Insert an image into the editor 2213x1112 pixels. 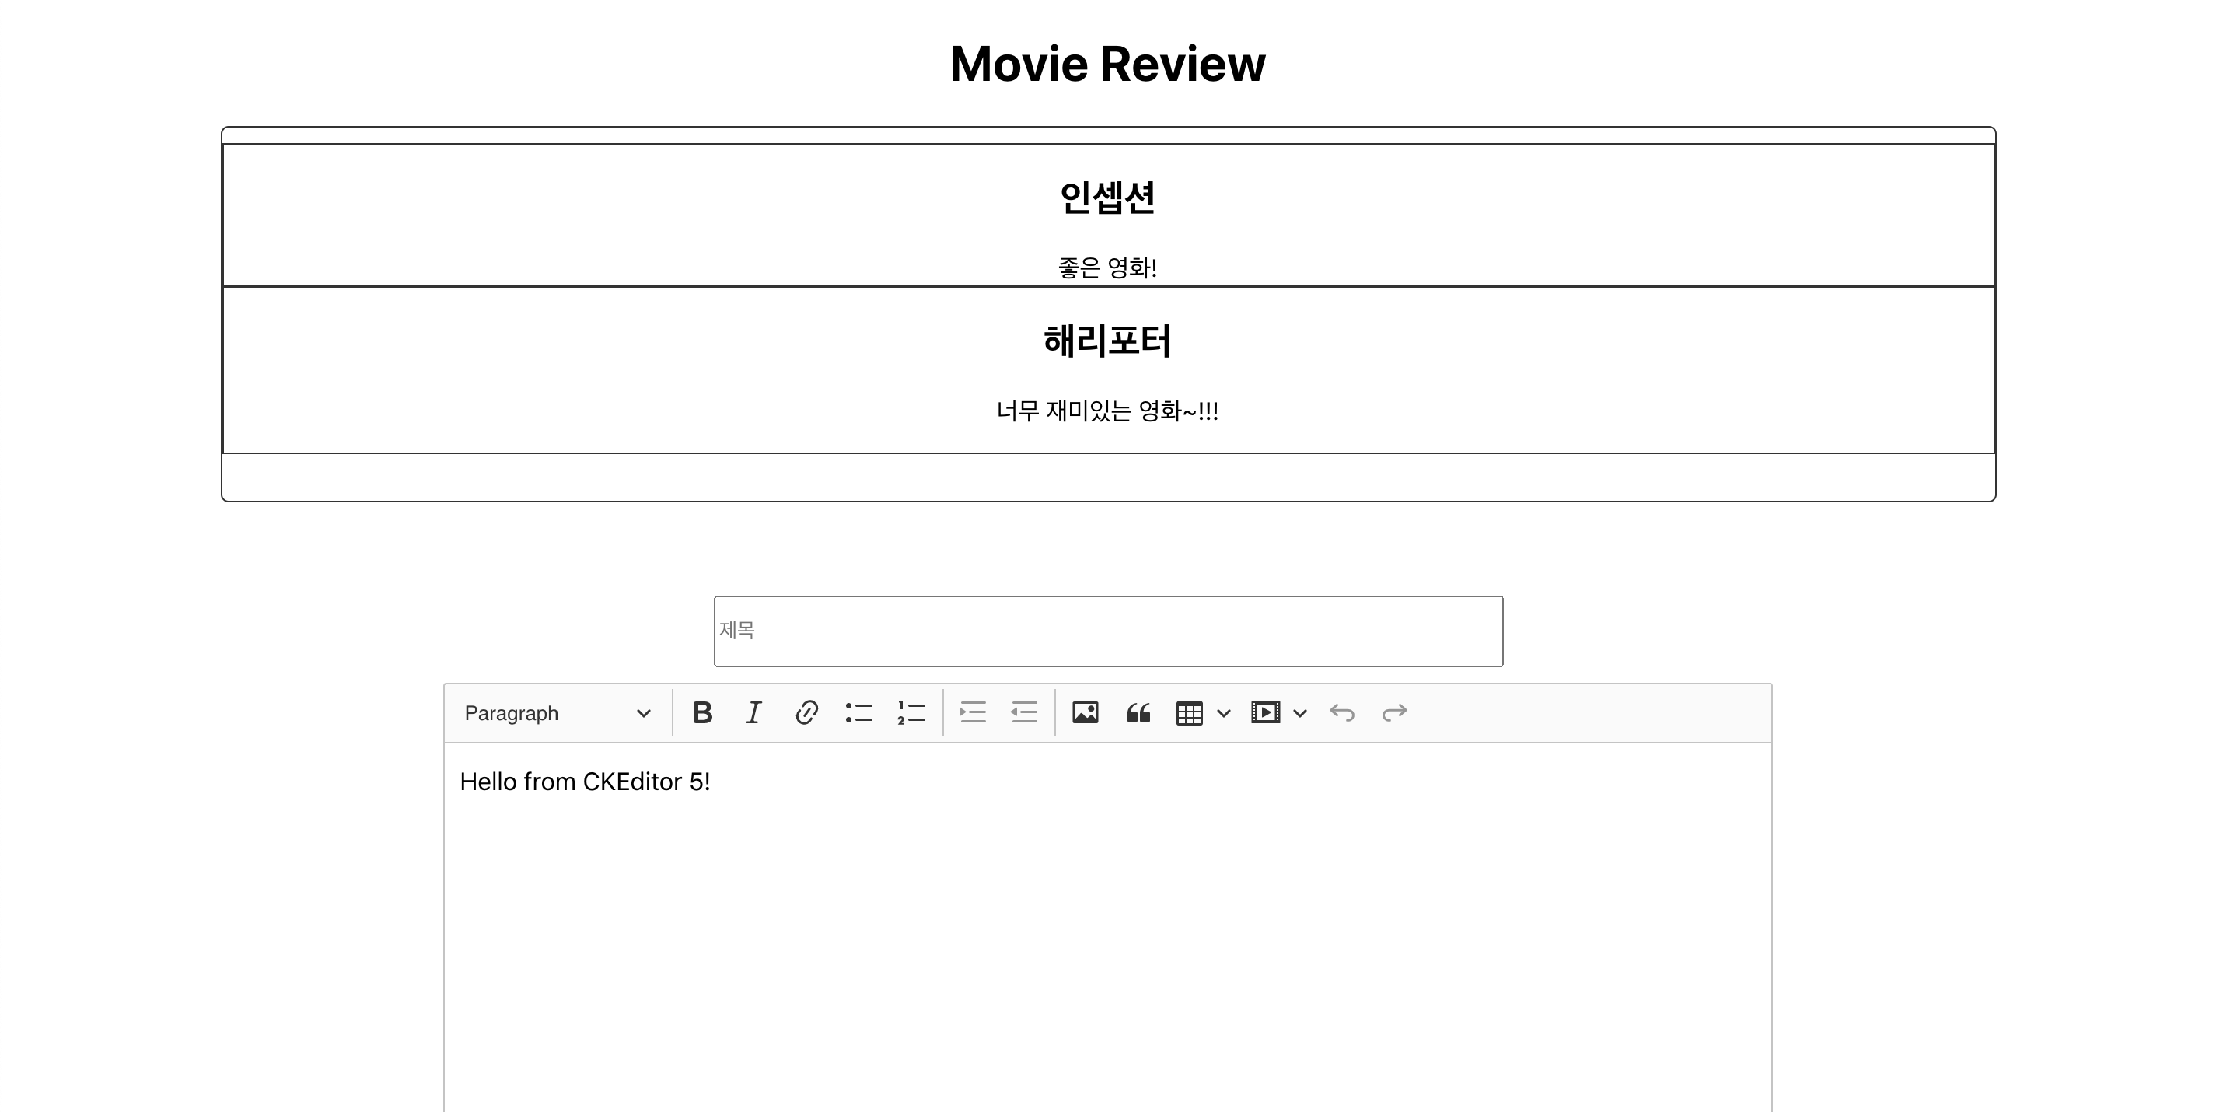[1086, 712]
